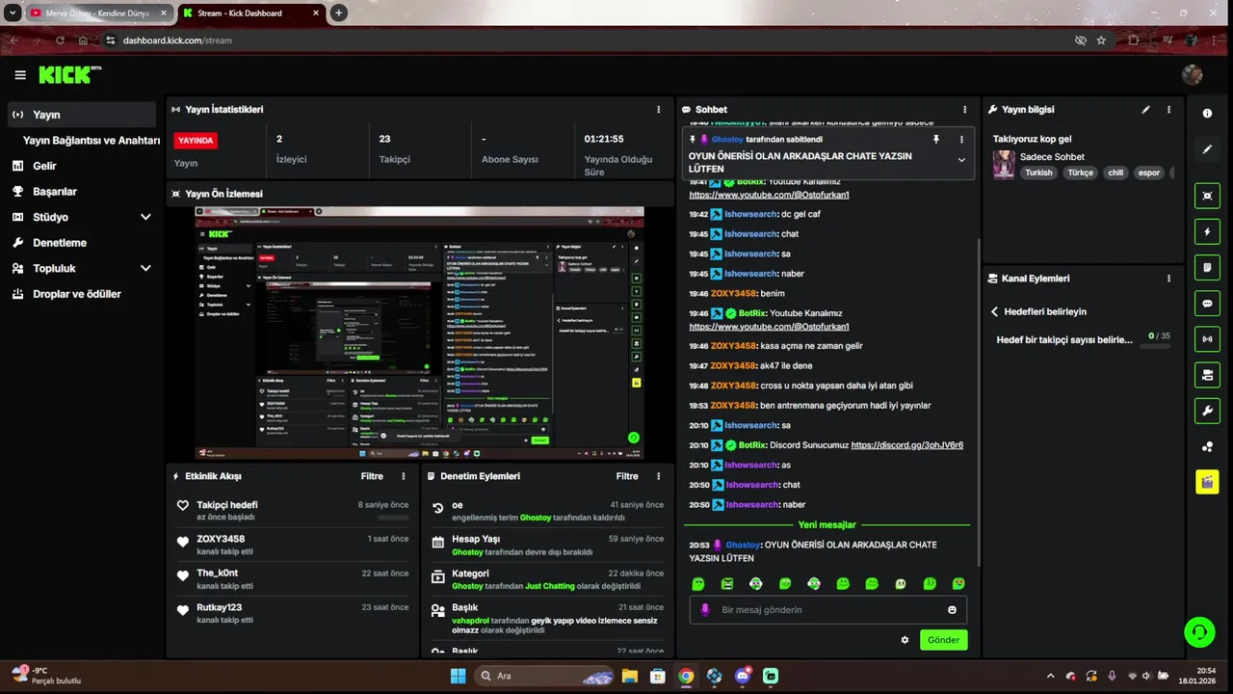1233x694 pixels.
Task: Switch to the Merve Özbey YouTube tab
Action: pos(96,13)
